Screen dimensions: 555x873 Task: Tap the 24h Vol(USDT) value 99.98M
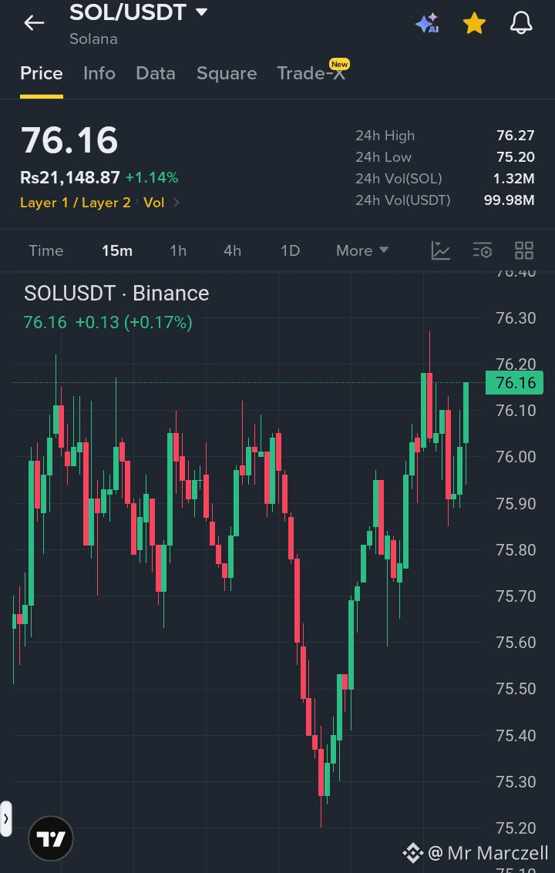click(510, 200)
